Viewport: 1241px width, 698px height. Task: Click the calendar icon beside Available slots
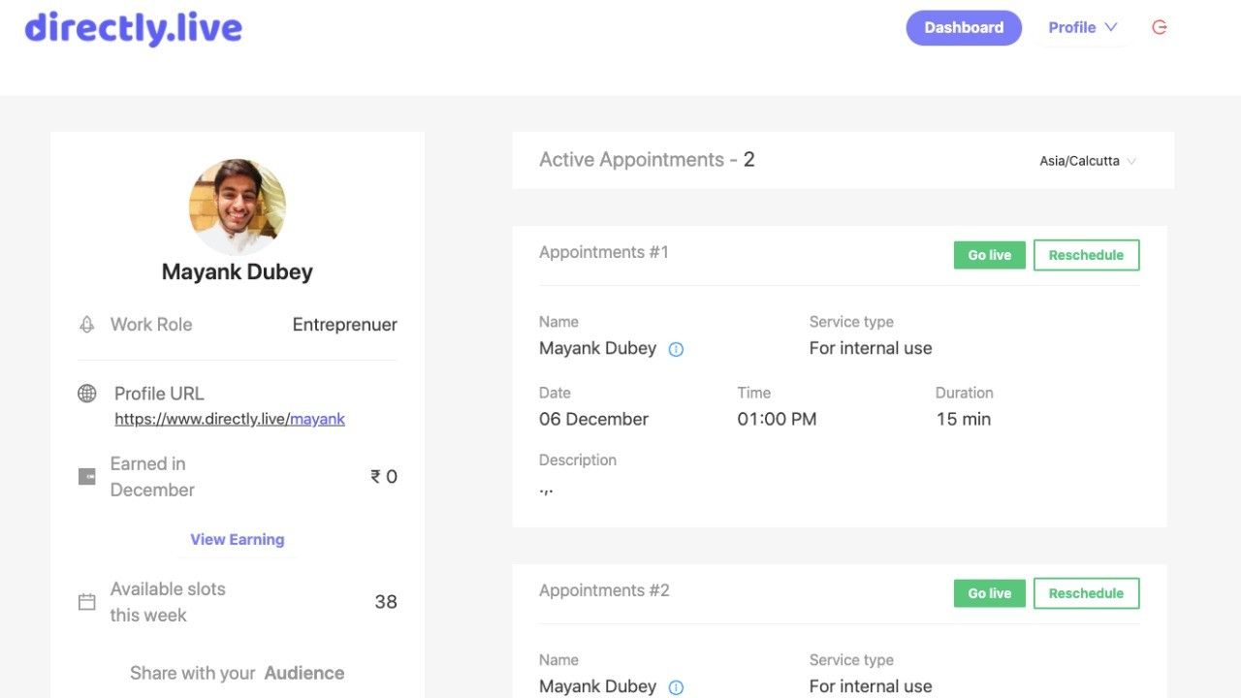tap(87, 602)
